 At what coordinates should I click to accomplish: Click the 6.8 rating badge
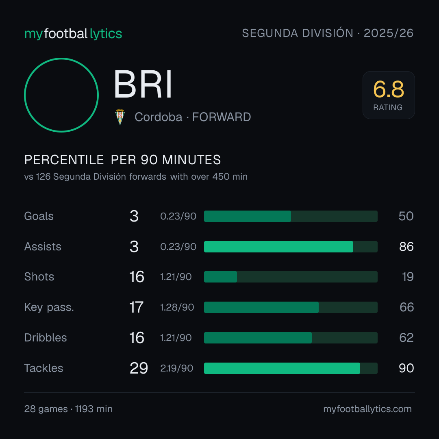(x=389, y=95)
